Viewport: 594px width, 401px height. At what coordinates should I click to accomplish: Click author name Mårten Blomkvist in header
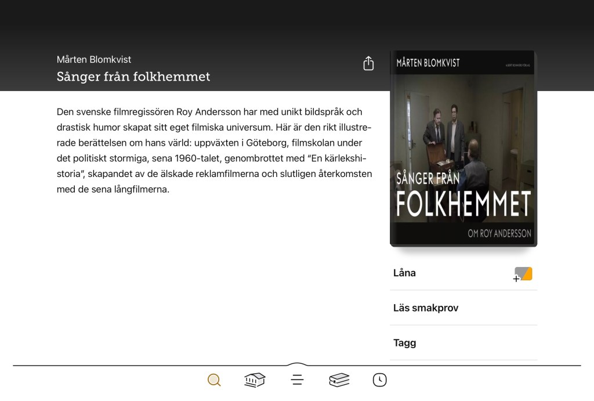[94, 59]
